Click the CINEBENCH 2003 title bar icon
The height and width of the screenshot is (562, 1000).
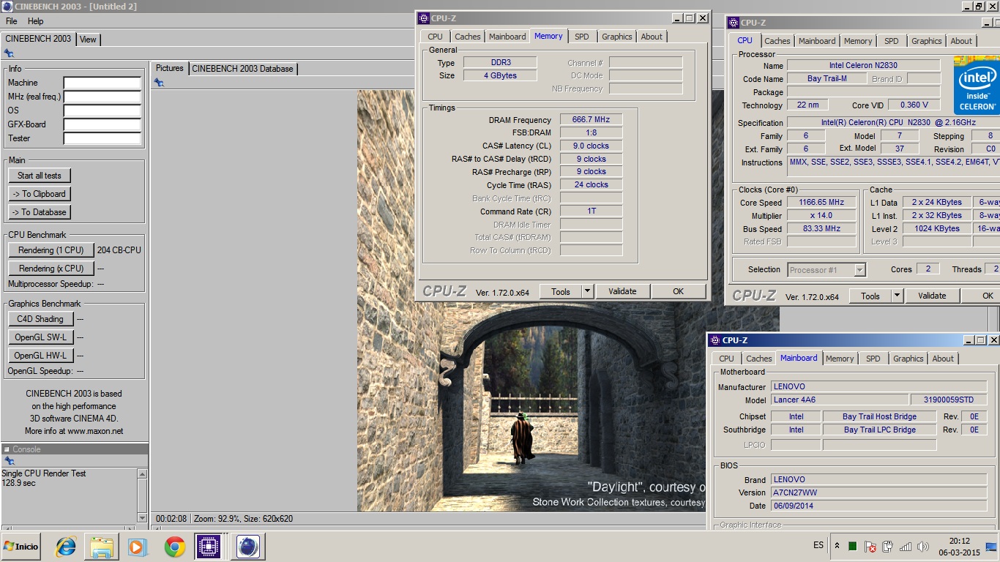coord(7,7)
